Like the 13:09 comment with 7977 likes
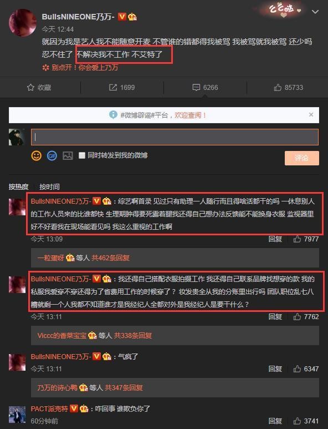The height and width of the screenshot is (429, 328). (297, 239)
